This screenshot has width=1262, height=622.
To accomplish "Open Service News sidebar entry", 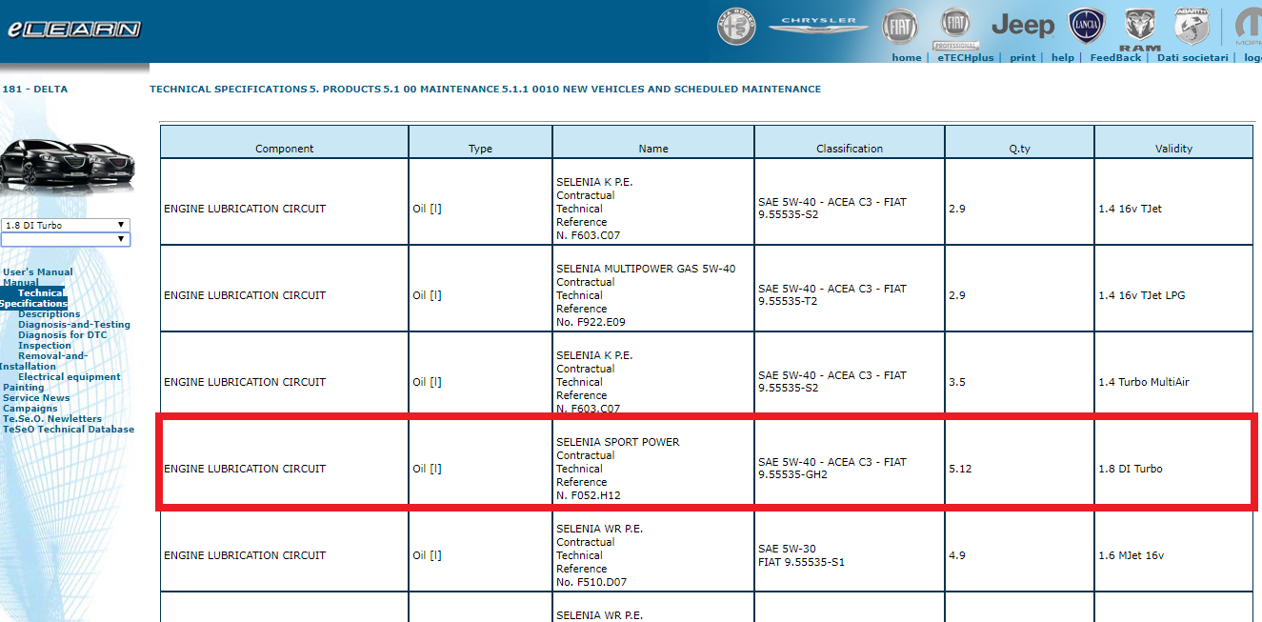I will point(36,398).
